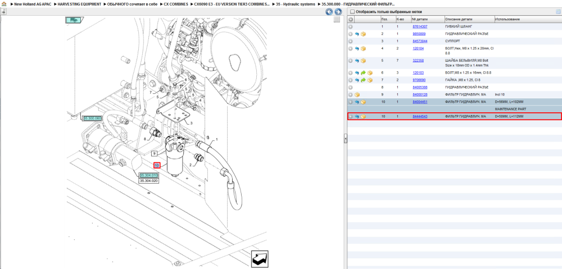
Task: Go to the home page icon
Action: pyautogui.click(x=4, y=4)
